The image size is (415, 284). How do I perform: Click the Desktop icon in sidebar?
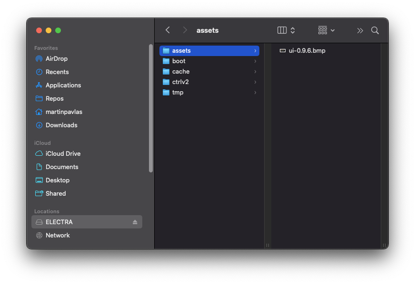pos(39,180)
